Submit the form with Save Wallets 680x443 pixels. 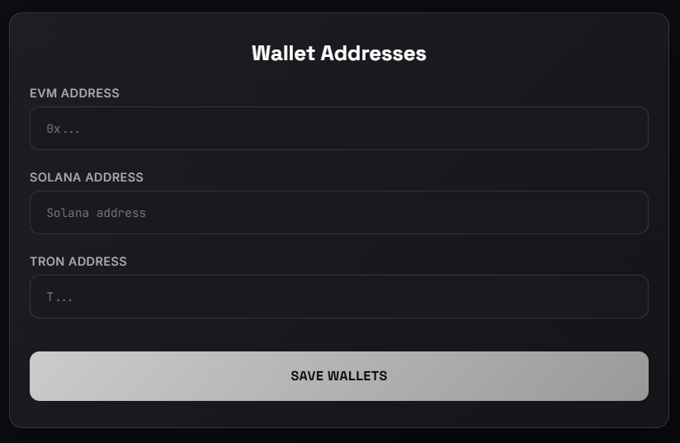(338, 376)
